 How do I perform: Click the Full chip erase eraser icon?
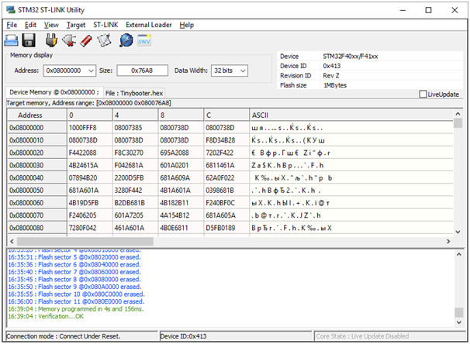coord(86,40)
